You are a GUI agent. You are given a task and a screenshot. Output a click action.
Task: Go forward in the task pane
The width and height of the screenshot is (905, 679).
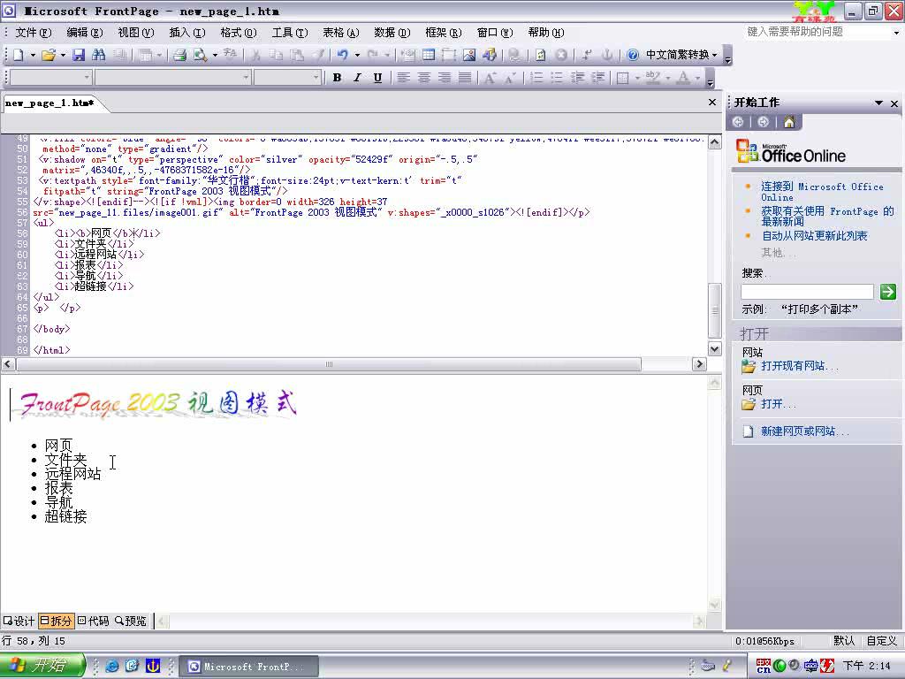(763, 122)
